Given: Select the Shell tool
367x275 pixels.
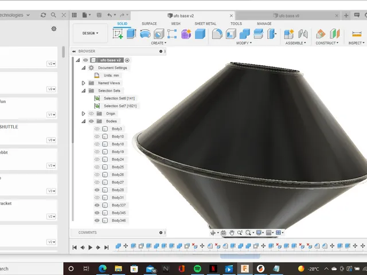Looking at the screenshot, I should coord(231,34).
